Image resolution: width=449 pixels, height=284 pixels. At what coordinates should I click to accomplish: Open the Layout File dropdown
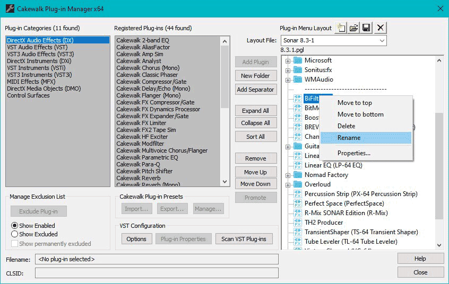[382, 41]
